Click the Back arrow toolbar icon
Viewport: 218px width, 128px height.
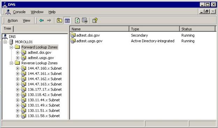tap(42, 21)
